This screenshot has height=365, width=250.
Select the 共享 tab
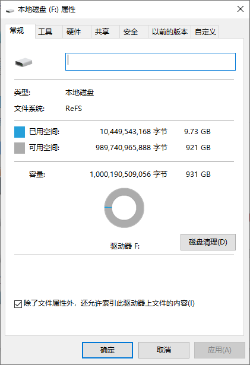105,31
